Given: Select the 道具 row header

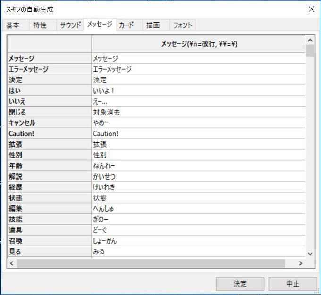Looking at the screenshot, I should 50,230.
